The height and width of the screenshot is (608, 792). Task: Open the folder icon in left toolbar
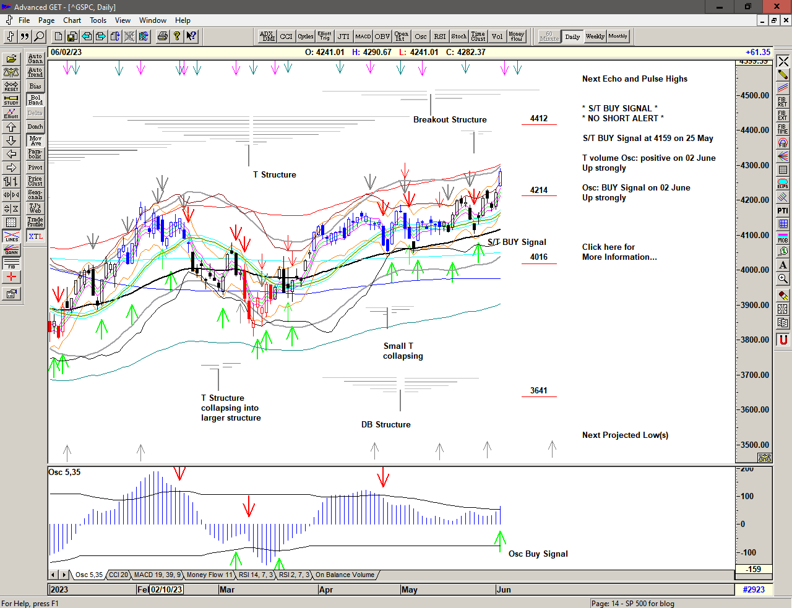click(x=11, y=59)
